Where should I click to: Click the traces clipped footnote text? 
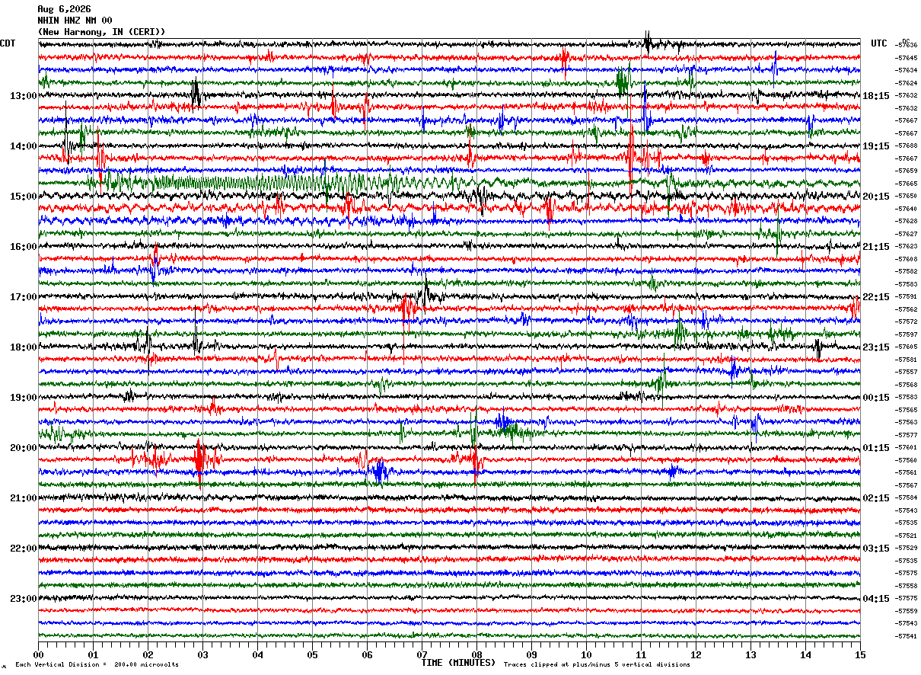597,664
